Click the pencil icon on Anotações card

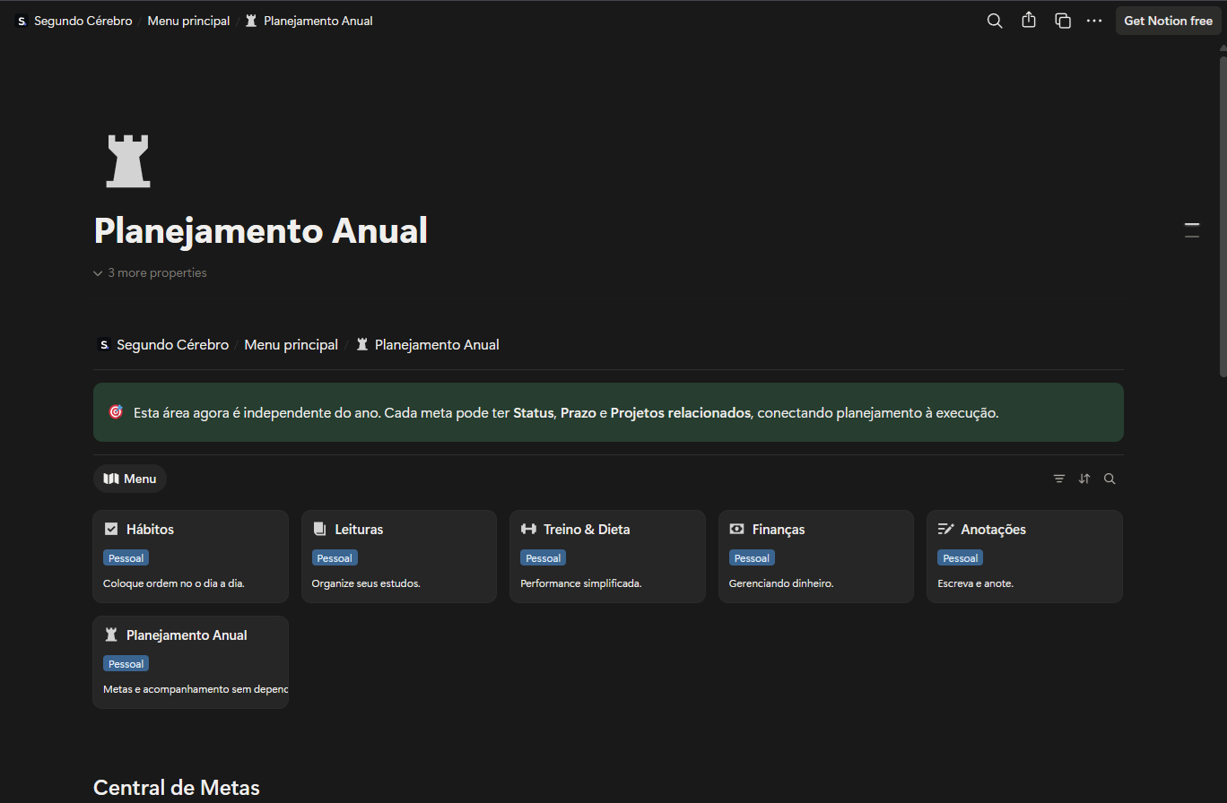(x=945, y=529)
